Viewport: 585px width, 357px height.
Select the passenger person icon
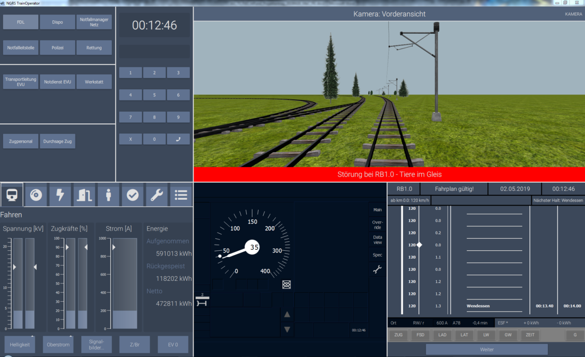[x=108, y=195]
